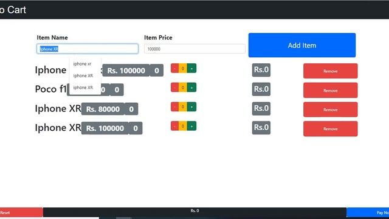Choose the 'iphone XR' suggestion with lowercase i
This screenshot has width=389, height=219.
coord(83,88)
